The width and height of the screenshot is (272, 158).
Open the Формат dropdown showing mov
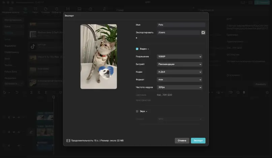tap(179, 80)
